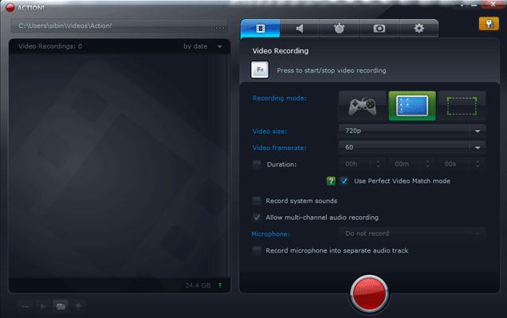Open the audio recording speaker tab
This screenshot has width=507, height=318.
300,29
